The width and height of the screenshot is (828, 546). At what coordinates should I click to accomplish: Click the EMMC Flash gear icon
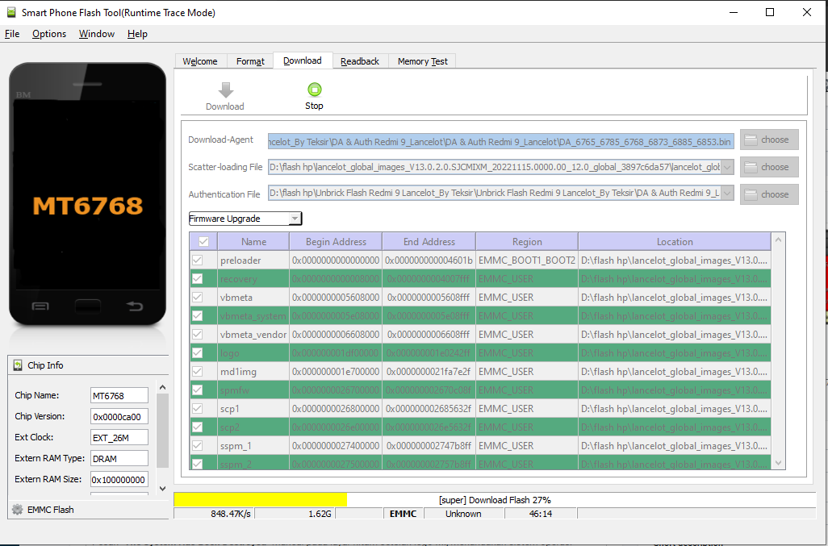coord(16,510)
